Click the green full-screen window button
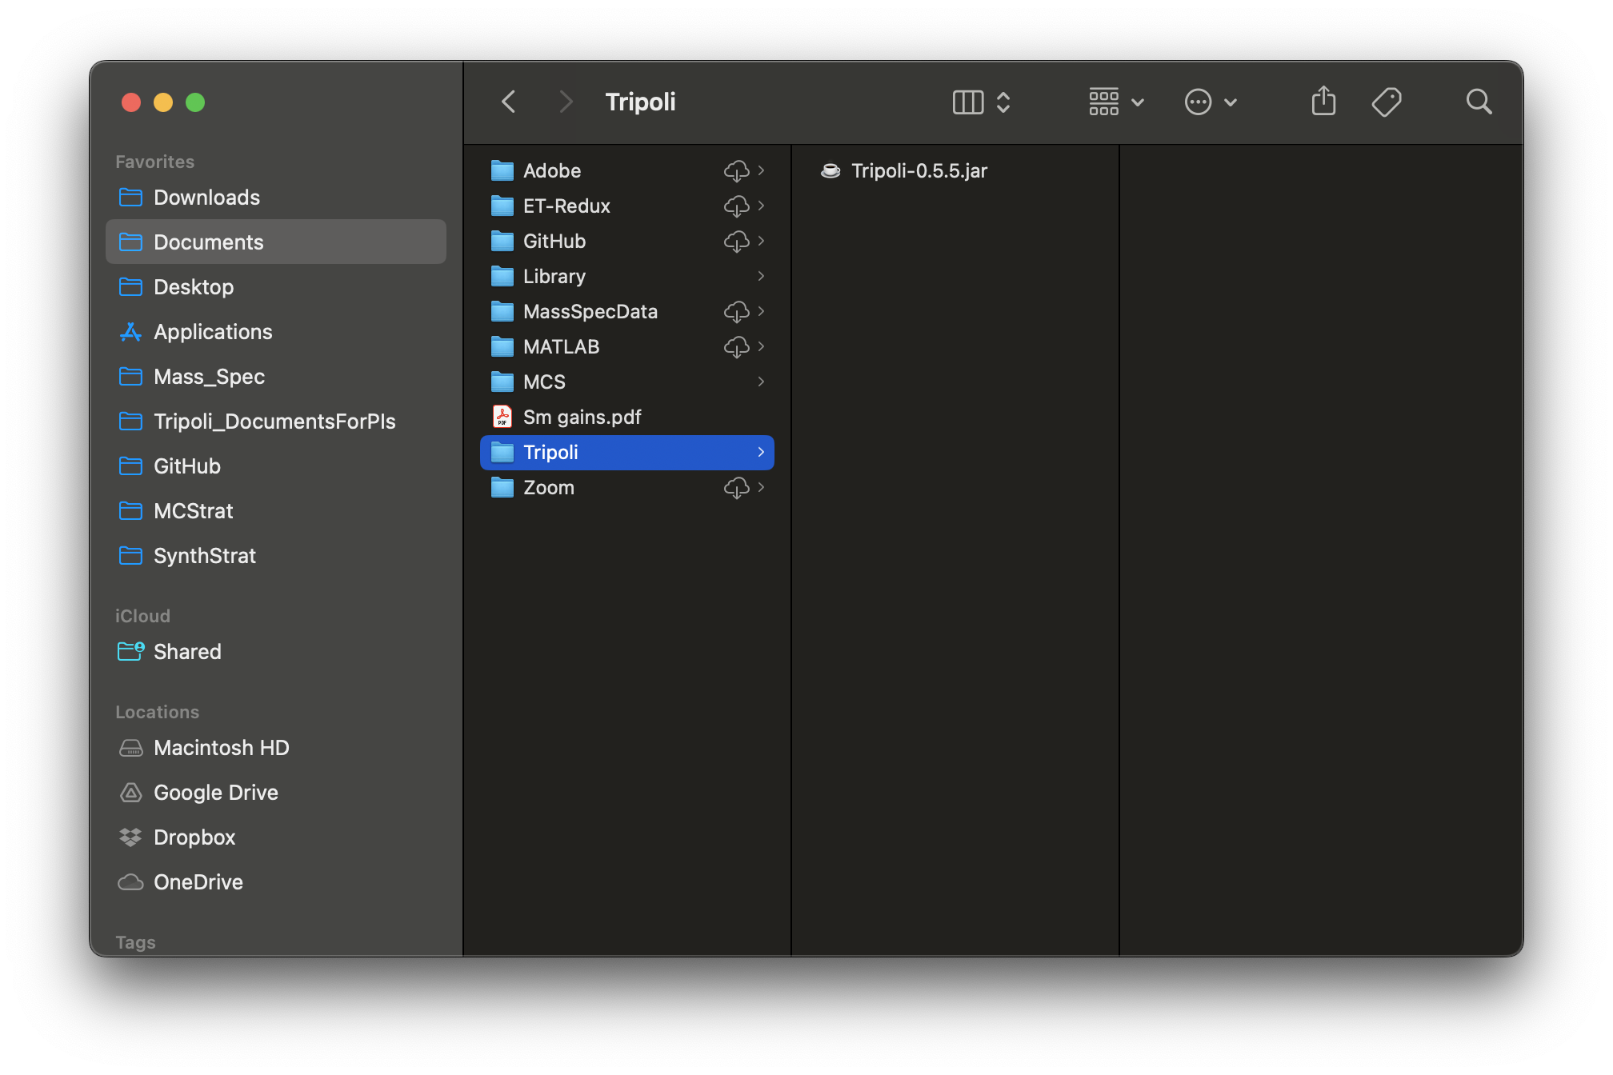The height and width of the screenshot is (1075, 1613). coord(195,102)
